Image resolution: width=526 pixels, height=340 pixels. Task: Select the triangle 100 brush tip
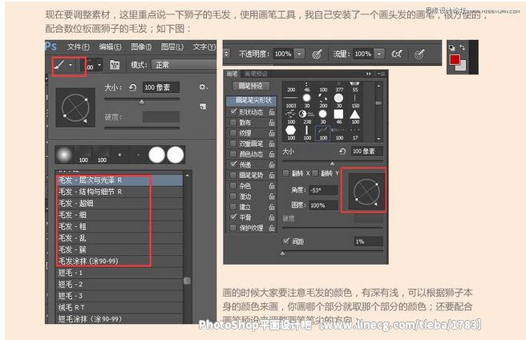tap(355, 117)
